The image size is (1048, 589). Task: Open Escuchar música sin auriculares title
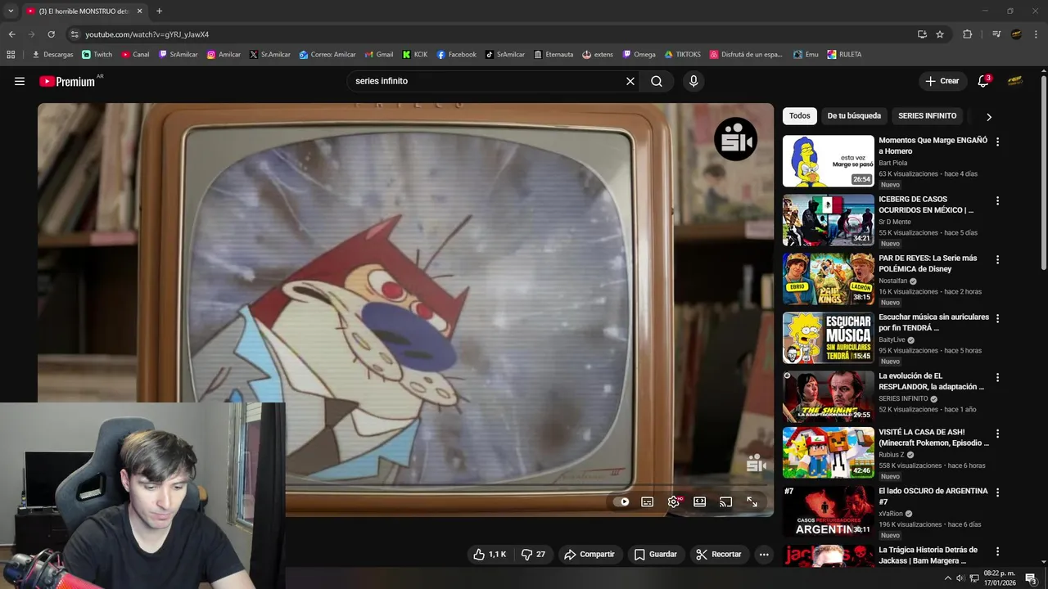(x=933, y=322)
